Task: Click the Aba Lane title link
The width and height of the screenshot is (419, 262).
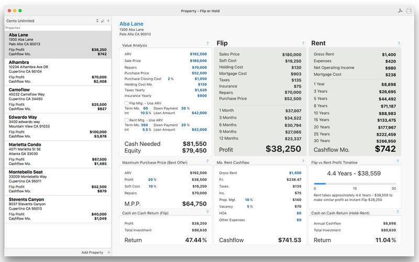Action: pos(131,24)
